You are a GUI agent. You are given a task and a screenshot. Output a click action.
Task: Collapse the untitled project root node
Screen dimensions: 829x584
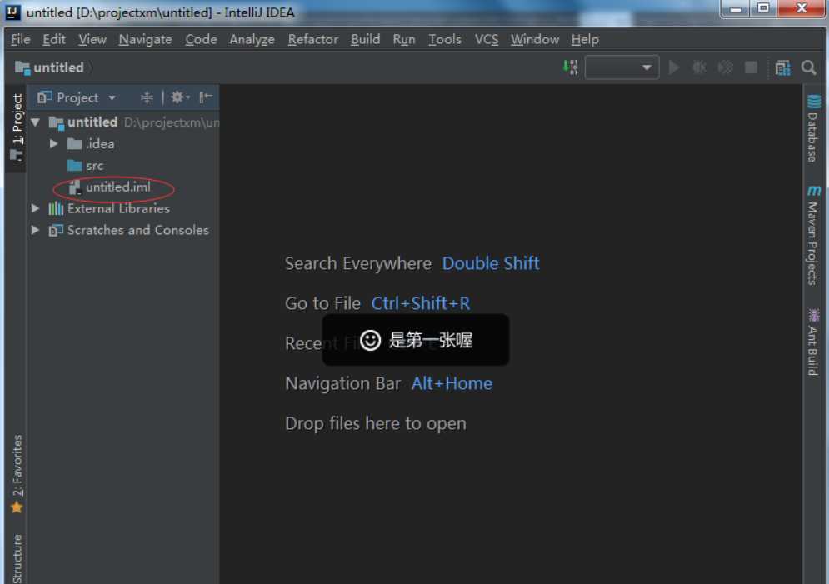[36, 122]
